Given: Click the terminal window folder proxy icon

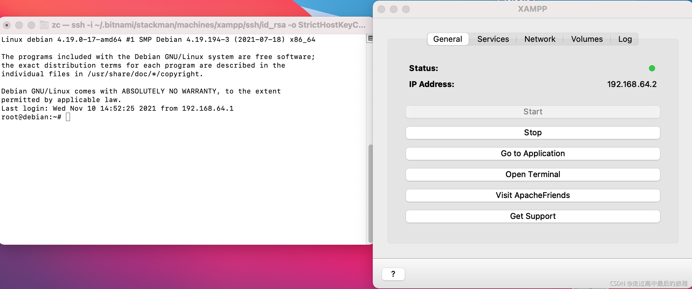Looking at the screenshot, I should (44, 25).
